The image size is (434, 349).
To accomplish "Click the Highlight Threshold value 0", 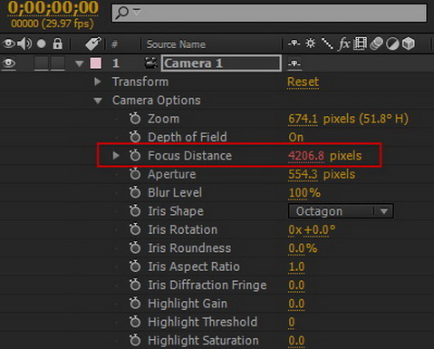I will click(x=292, y=323).
